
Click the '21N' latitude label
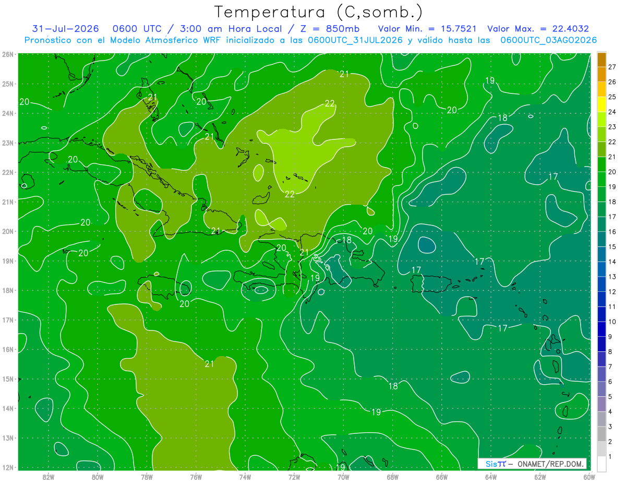coord(8,202)
